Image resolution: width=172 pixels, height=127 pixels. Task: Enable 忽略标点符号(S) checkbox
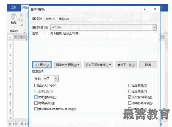coord(130,103)
